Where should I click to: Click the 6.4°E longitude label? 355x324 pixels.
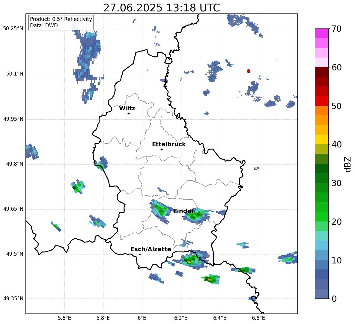219,318
